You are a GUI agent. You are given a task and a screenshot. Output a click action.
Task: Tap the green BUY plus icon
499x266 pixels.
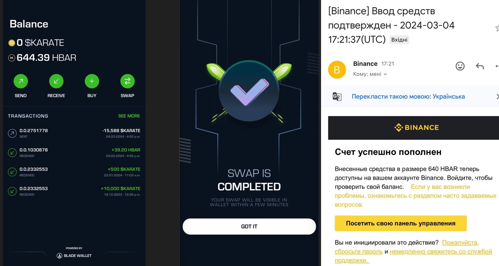tap(92, 81)
